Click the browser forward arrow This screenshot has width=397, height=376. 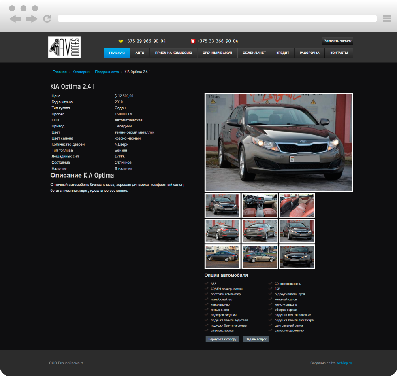(31, 19)
